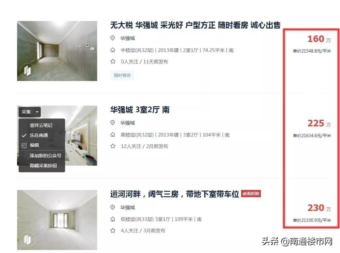Screen dimensions: 340x253
Task: Click 隐藏采集按钮 in the menu
Action: pos(42,165)
